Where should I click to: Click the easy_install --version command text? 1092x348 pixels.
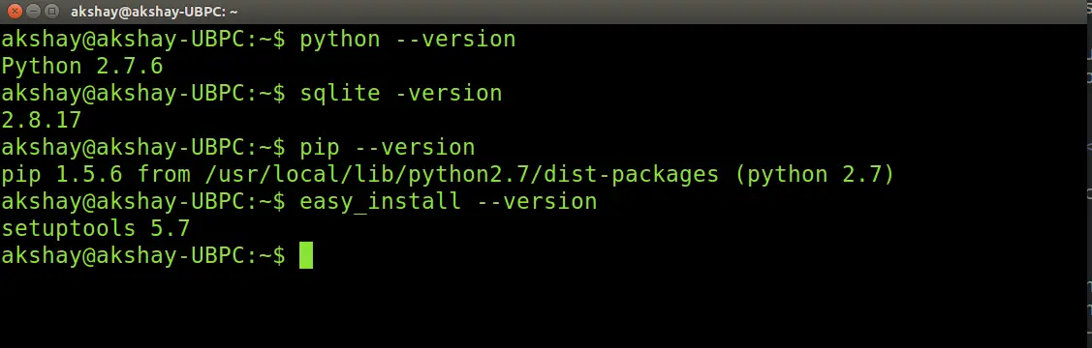tap(448, 201)
